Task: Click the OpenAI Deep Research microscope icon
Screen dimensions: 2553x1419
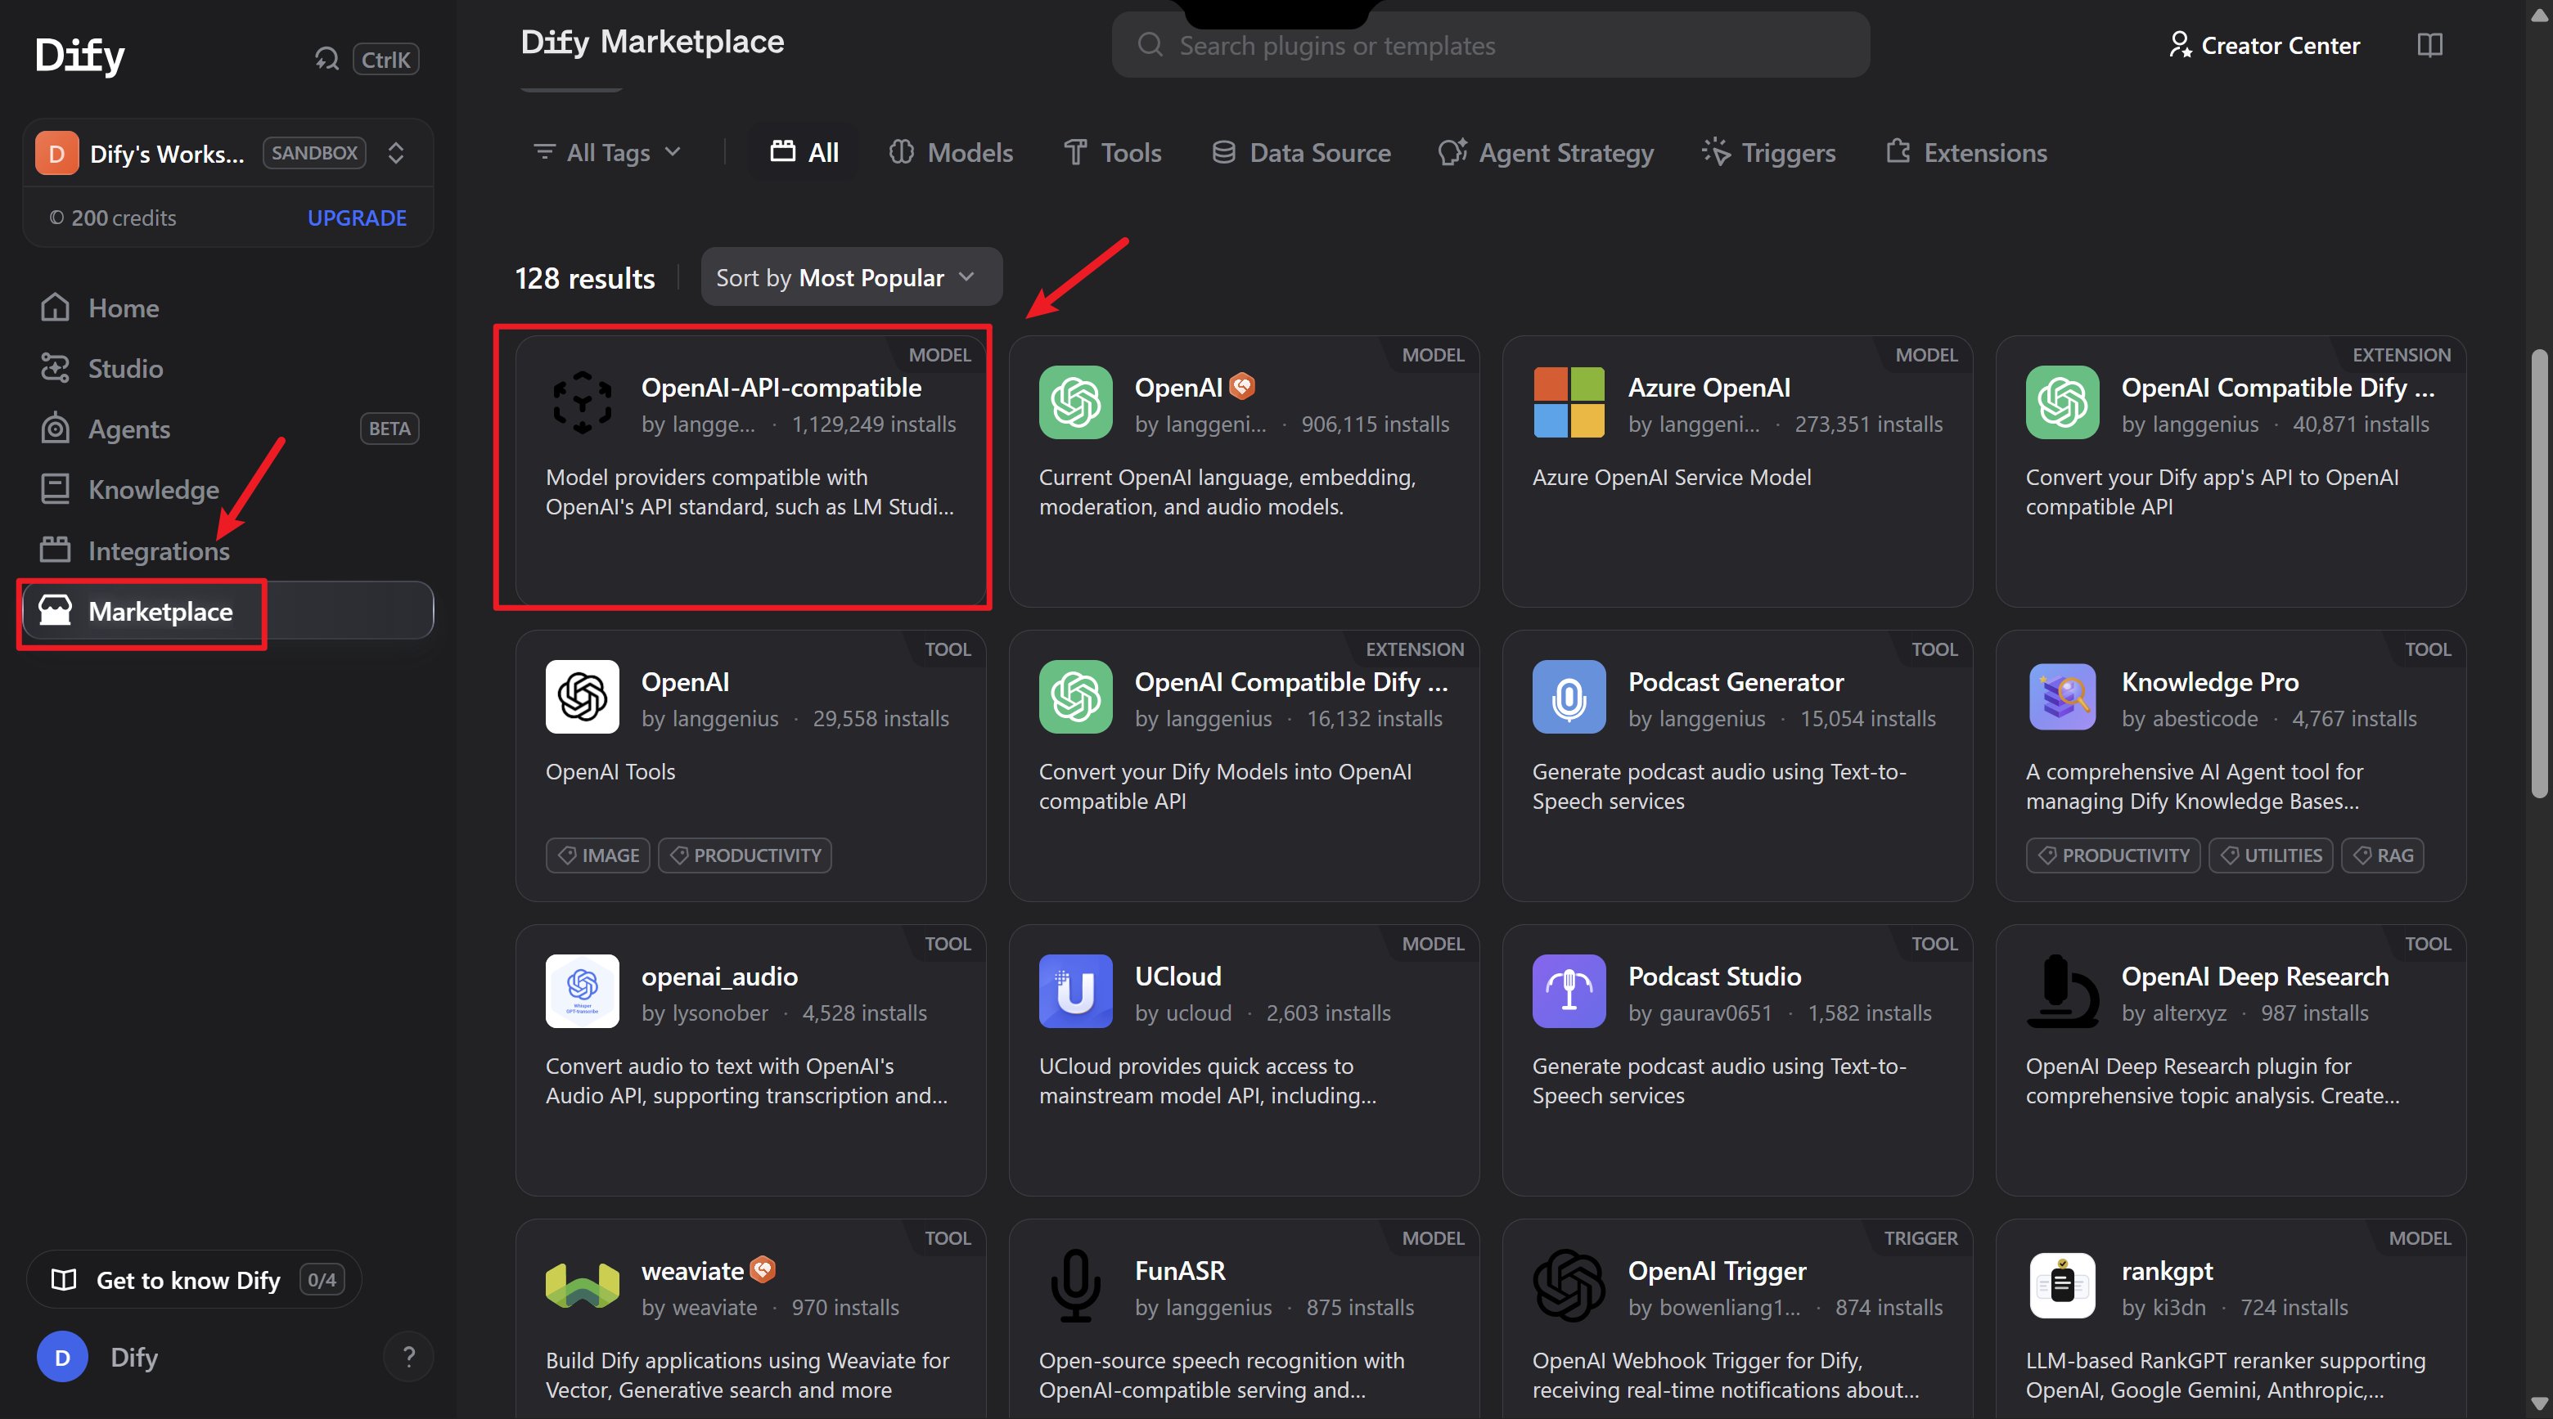Action: tap(2062, 991)
